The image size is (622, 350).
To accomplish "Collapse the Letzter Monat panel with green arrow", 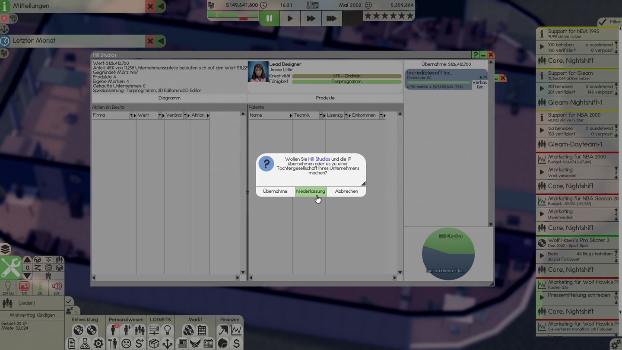I will point(161,41).
